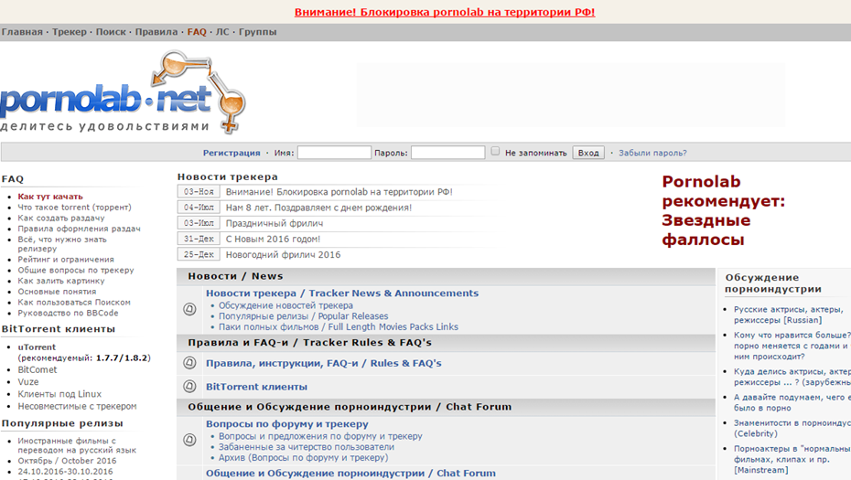Open Общение и Обсуждение порноиндустрии / Chat Forum link

(350, 474)
